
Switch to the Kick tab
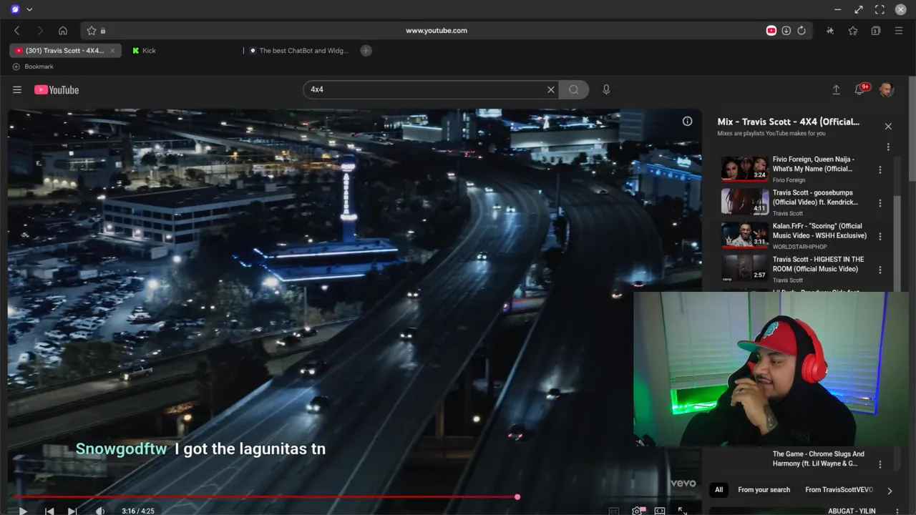point(149,51)
